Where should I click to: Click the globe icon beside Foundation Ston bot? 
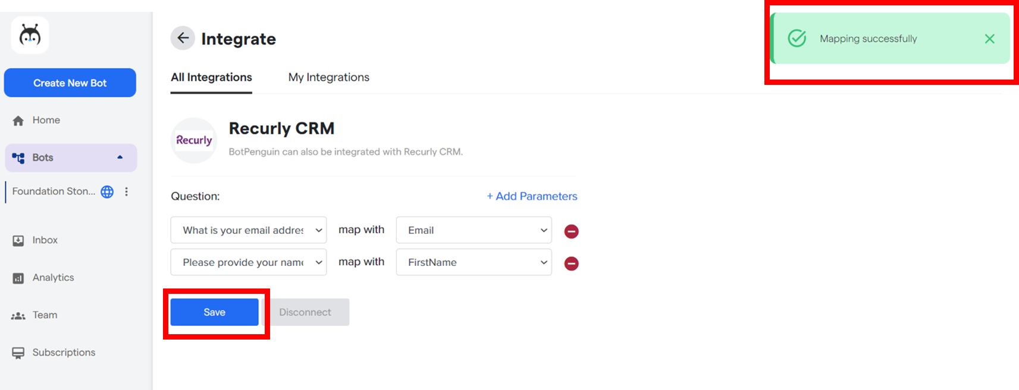[107, 192]
